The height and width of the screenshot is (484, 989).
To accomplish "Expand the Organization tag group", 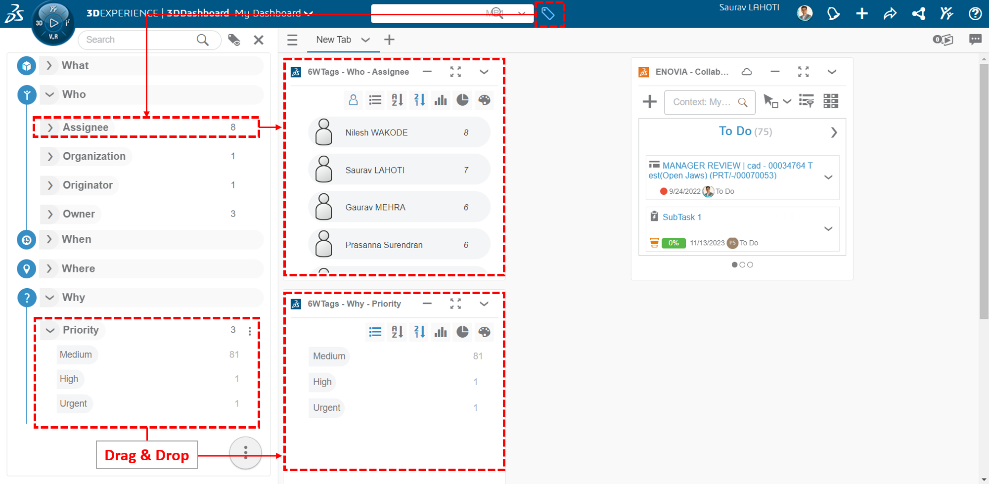I will click(x=50, y=156).
